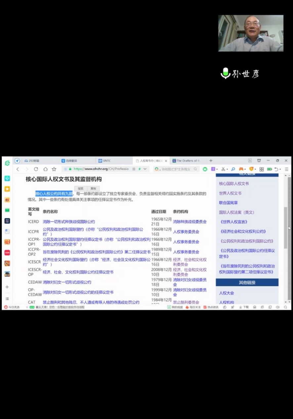The image size is (293, 419).
Task: Click the URL address bar
Action: (101, 169)
